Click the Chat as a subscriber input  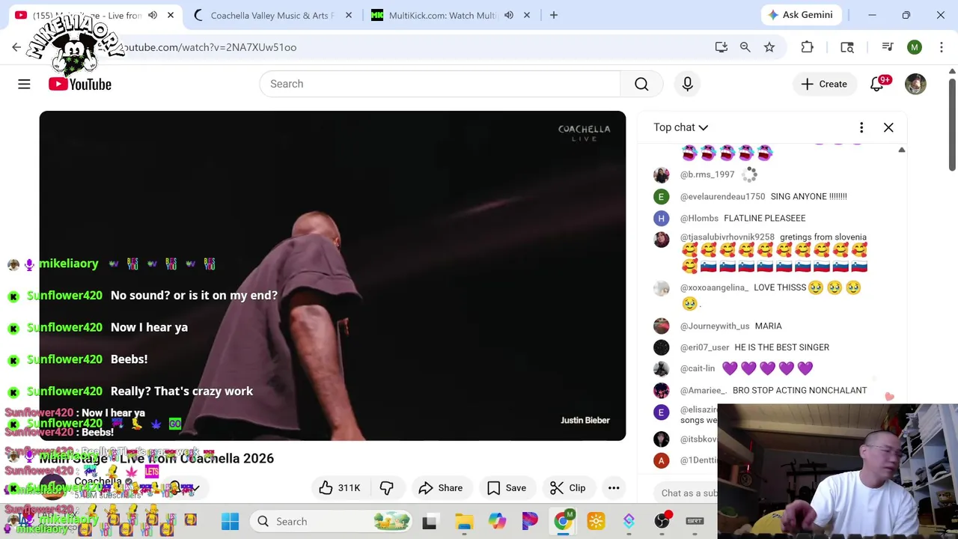coord(689,493)
